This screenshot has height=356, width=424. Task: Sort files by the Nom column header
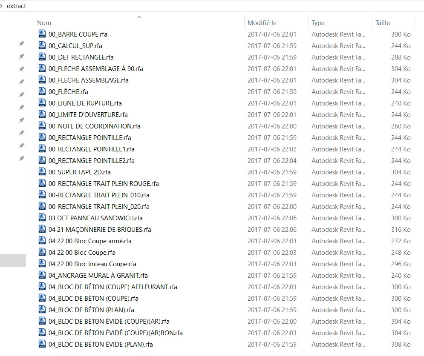(x=44, y=23)
